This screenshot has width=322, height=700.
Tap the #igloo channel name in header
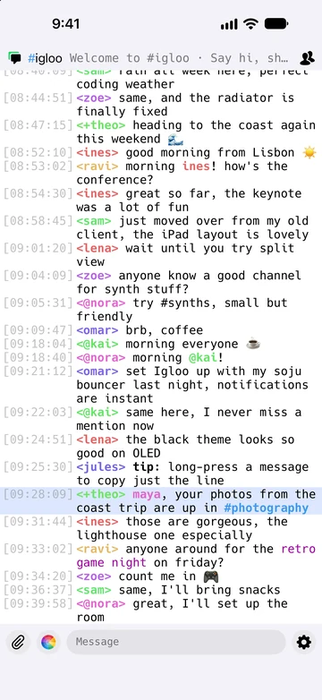(x=45, y=58)
